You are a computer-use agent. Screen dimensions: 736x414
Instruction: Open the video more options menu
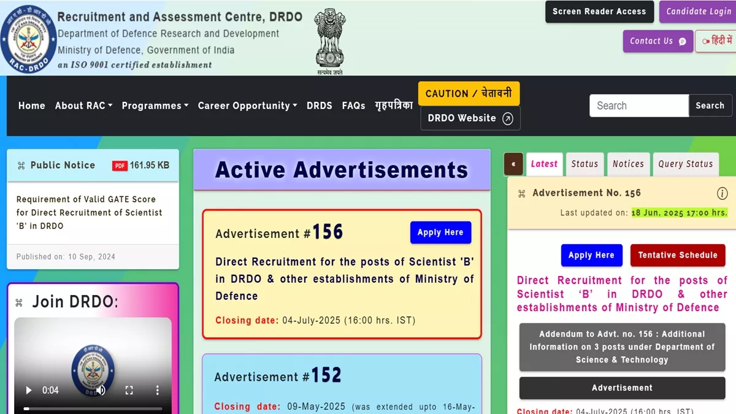[x=158, y=390]
